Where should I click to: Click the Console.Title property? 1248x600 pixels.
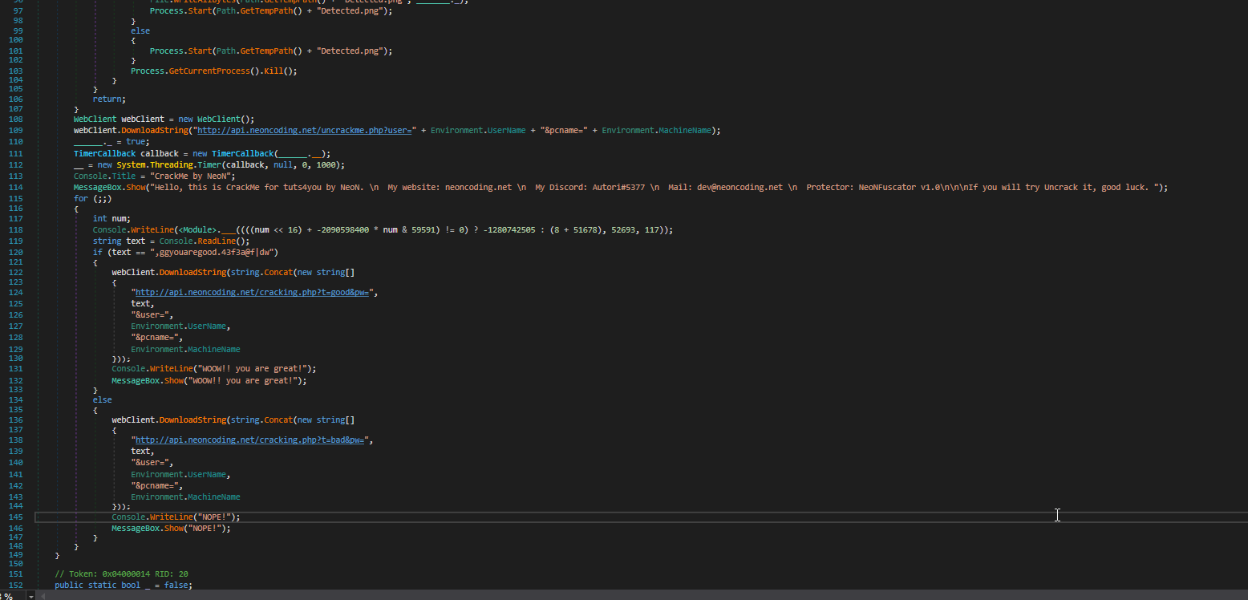[x=112, y=176]
